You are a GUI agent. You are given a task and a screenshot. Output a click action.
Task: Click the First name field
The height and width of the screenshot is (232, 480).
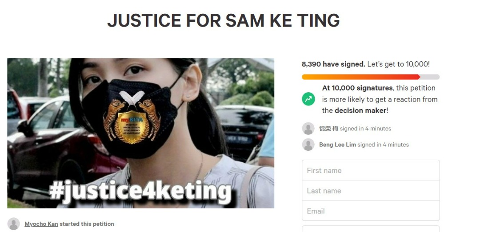371,170
